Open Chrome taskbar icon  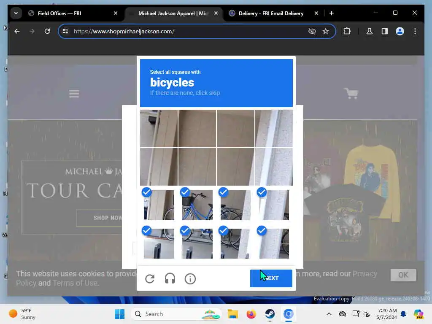click(288, 314)
